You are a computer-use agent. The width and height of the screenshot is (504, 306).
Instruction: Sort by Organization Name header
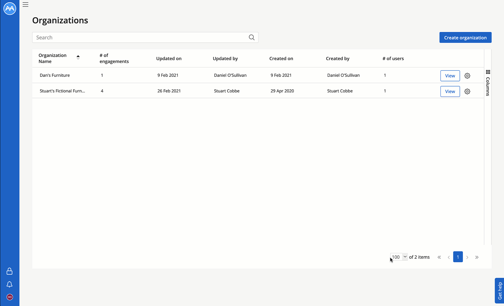(52, 58)
